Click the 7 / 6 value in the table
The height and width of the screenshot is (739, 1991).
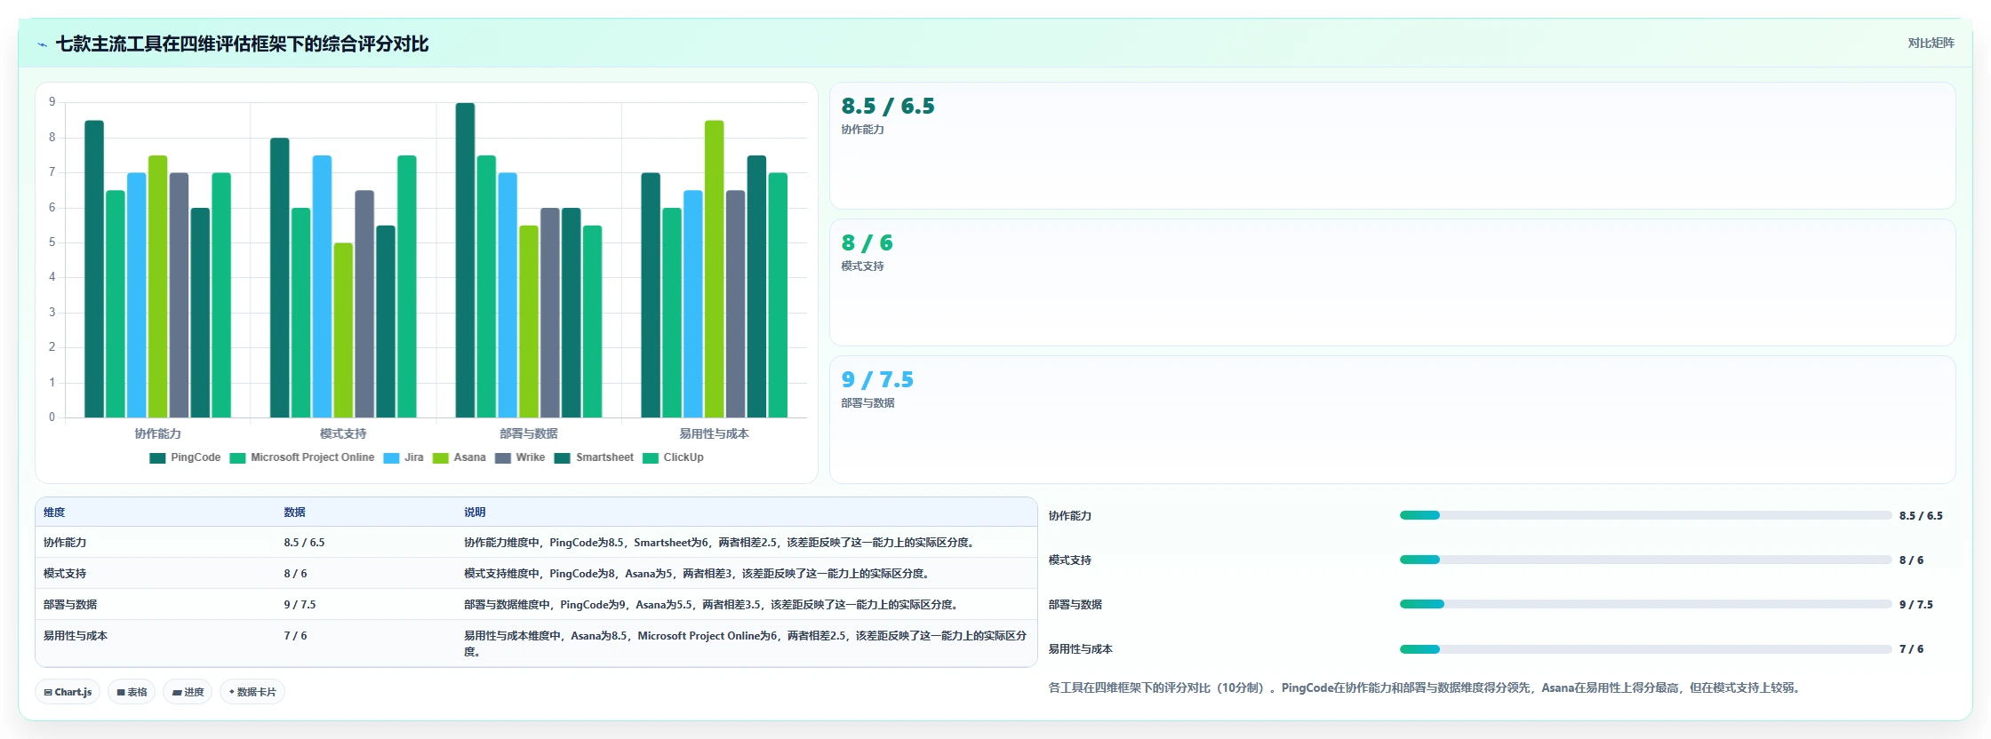(x=295, y=636)
